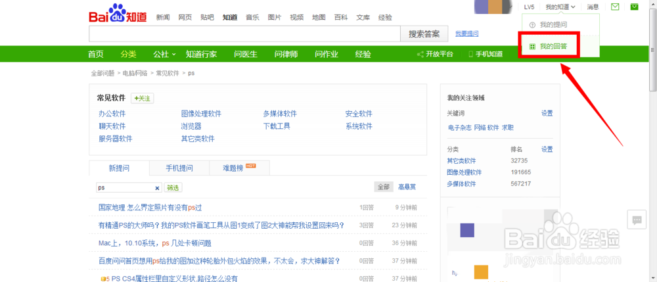Click the main search input box
This screenshot has height=282, width=657.
[244, 34]
